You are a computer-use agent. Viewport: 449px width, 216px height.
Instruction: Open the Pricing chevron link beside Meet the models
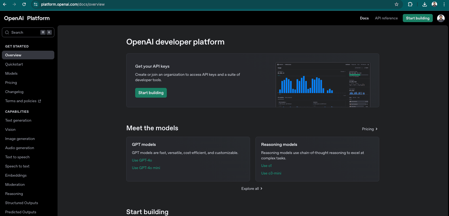pyautogui.click(x=370, y=129)
